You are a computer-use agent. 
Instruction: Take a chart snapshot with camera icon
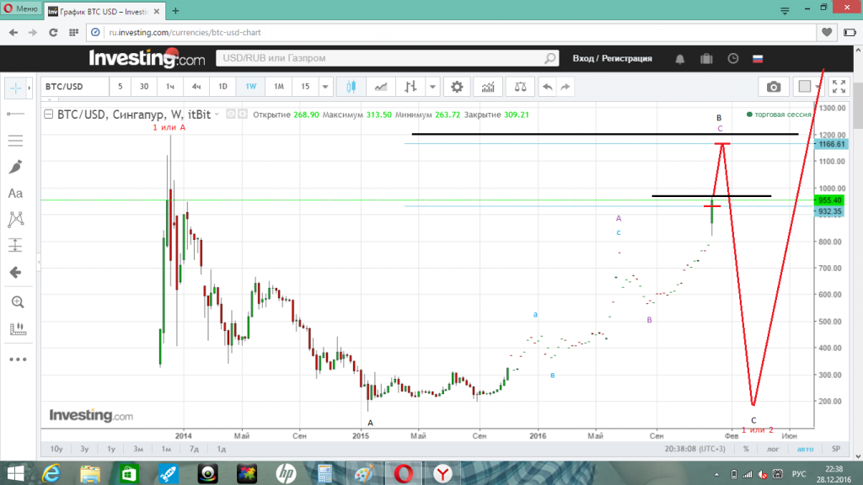[773, 86]
